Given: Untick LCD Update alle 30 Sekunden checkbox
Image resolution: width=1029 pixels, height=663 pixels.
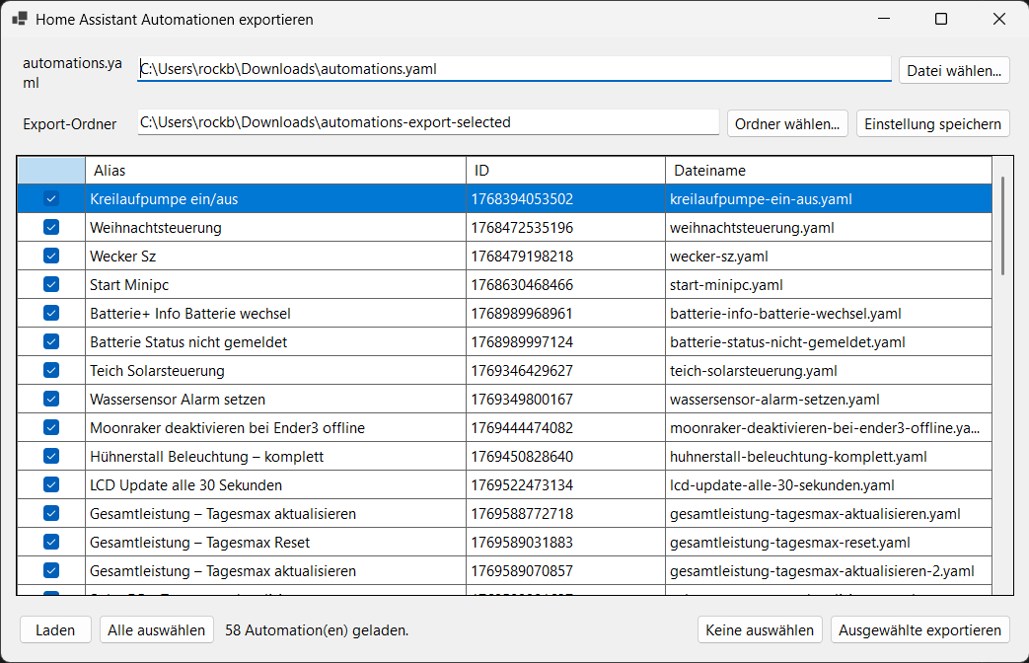Looking at the screenshot, I should click(x=51, y=484).
